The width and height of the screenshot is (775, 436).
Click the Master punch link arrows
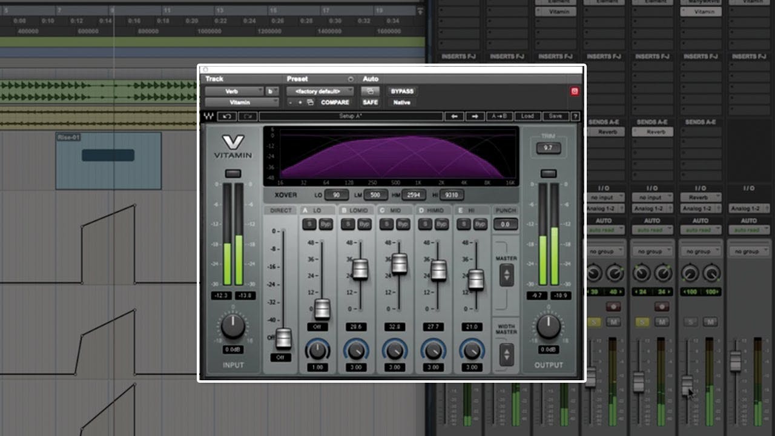click(x=506, y=276)
